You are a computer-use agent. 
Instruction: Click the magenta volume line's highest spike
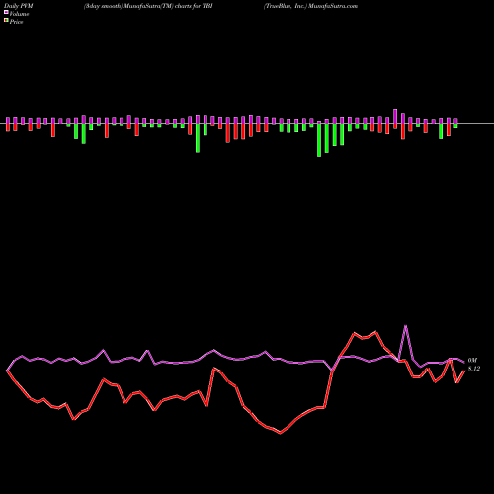(x=405, y=326)
